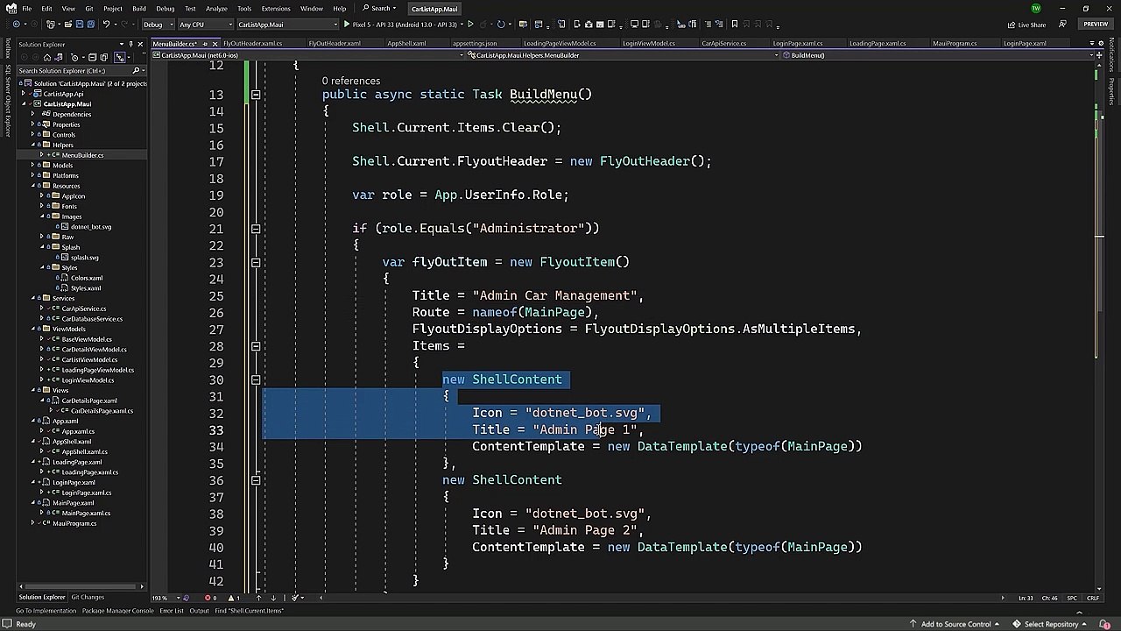Viewport: 1121px width, 631px height.
Task: Click the bookmark toggle toolbar icon
Action: [x=734, y=25]
